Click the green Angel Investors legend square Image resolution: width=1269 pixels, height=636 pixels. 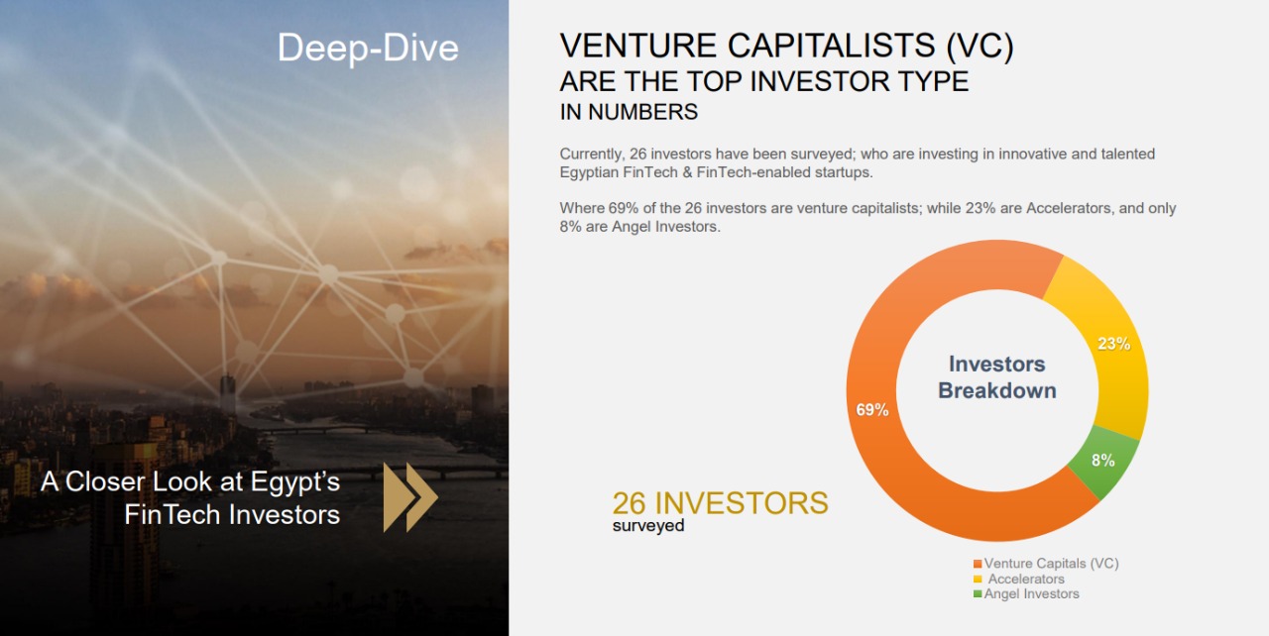click(979, 594)
